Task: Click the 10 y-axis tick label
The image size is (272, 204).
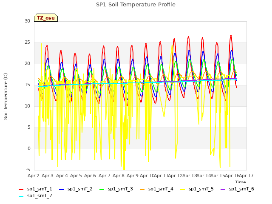Action: [27, 106]
